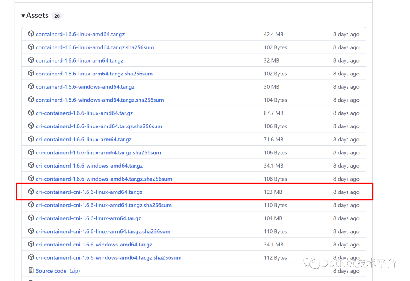
Task: Click package icon beside containerd-1.6.6-linux-arm64.tar.gz.sha256sum
Action: [x=31, y=73]
